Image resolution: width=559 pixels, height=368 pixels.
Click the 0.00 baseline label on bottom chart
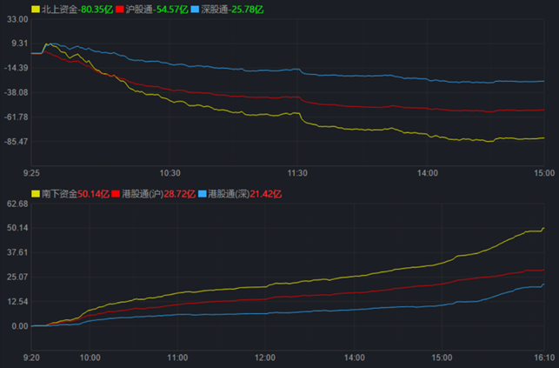18,325
